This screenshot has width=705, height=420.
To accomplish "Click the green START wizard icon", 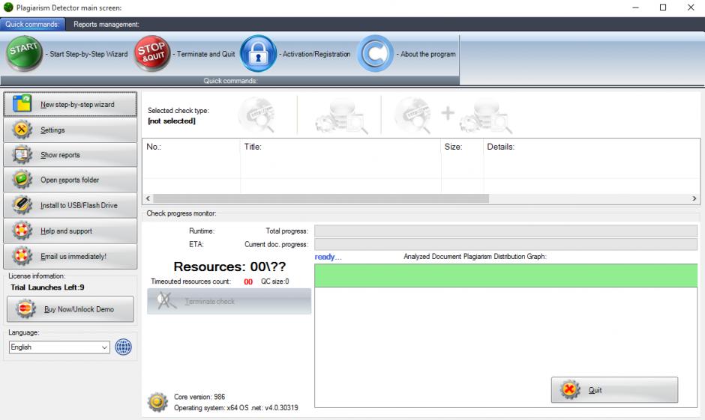I will pos(24,54).
